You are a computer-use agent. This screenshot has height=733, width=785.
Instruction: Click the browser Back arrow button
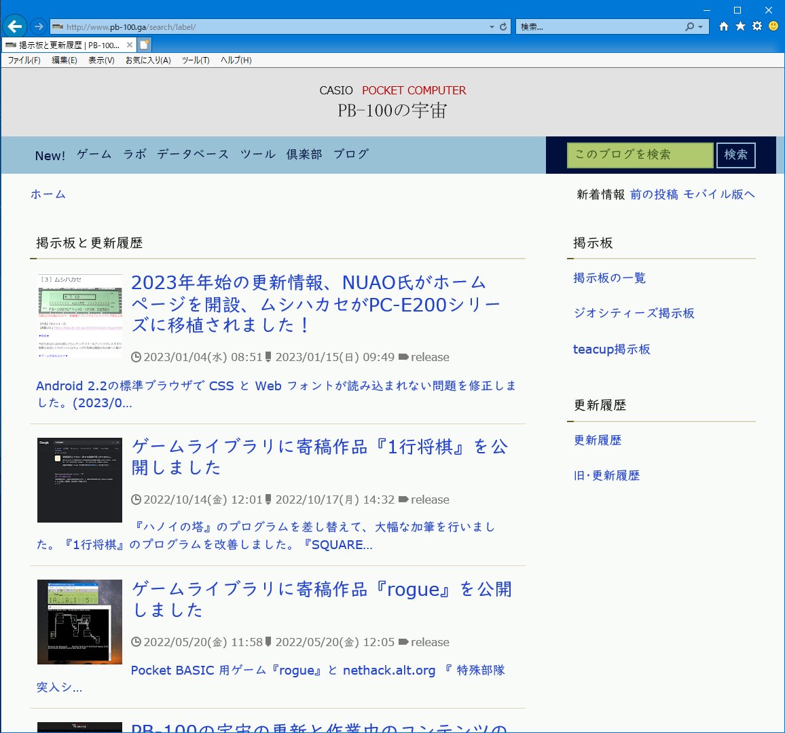14,26
